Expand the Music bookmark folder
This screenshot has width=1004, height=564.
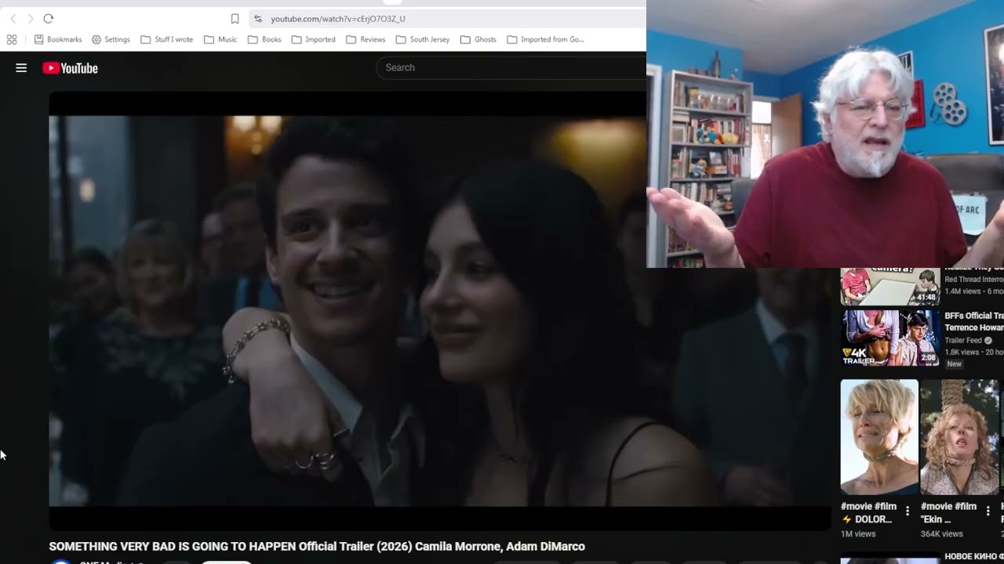click(x=220, y=39)
